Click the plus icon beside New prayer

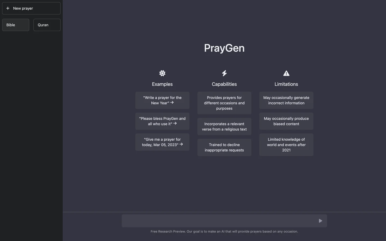click(8, 8)
